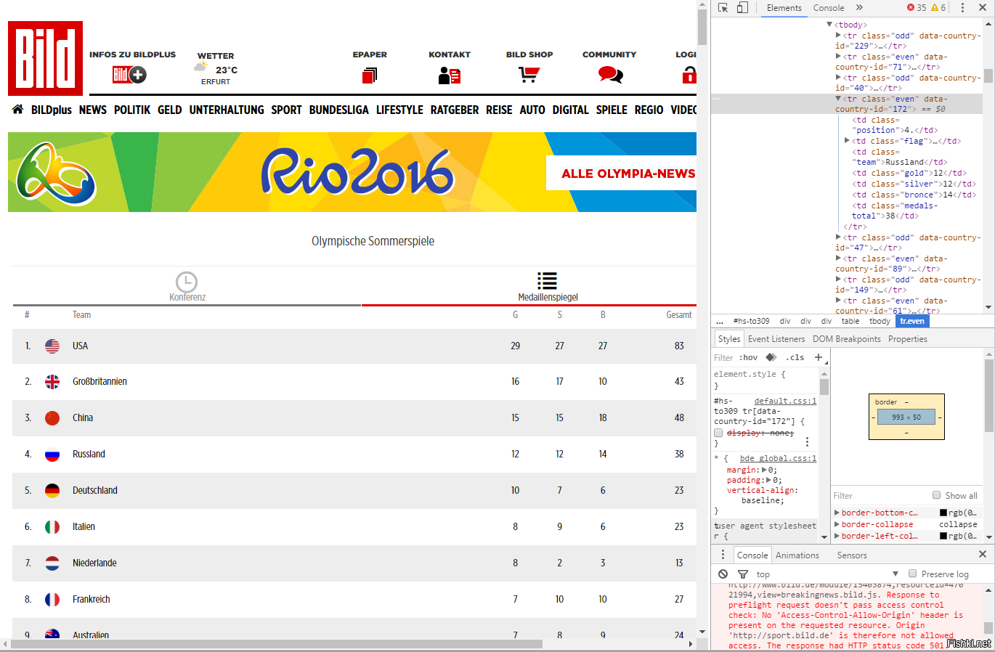This screenshot has height=652, width=995.
Task: Expand tr with data-country-id 229
Action: 838,36
